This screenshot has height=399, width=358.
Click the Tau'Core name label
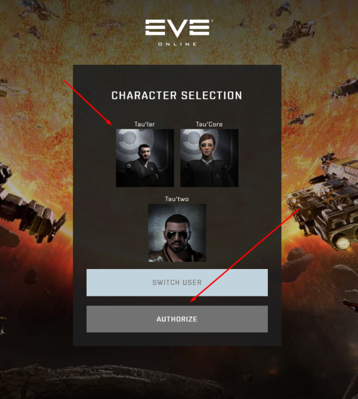pos(209,124)
